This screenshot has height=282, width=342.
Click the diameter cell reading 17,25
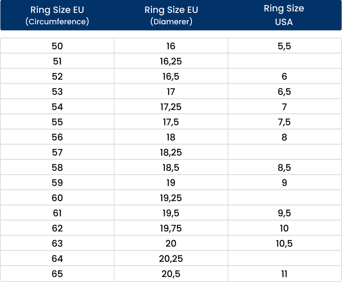tap(171, 107)
